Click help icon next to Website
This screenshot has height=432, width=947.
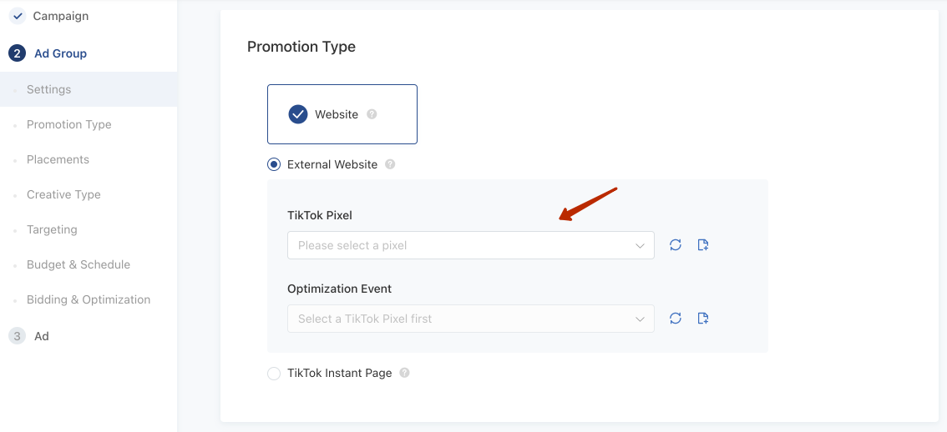click(x=372, y=114)
